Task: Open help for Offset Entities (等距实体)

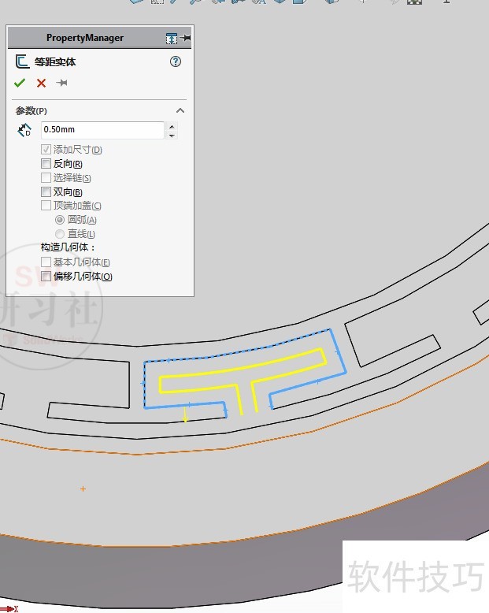Action: click(176, 61)
